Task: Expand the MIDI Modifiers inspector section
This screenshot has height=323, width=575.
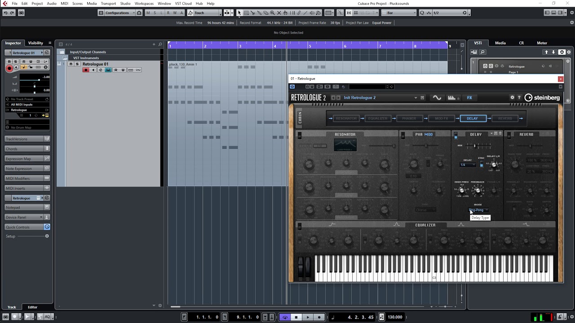Action: click(x=27, y=179)
